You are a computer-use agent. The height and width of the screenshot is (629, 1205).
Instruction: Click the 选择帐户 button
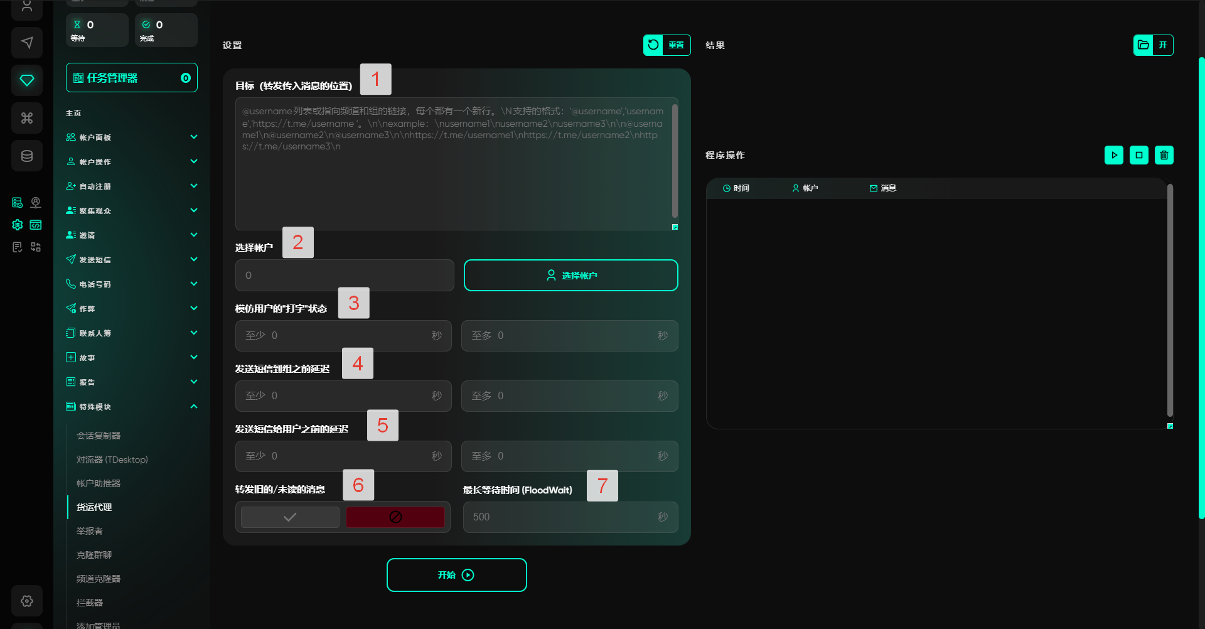click(x=570, y=276)
